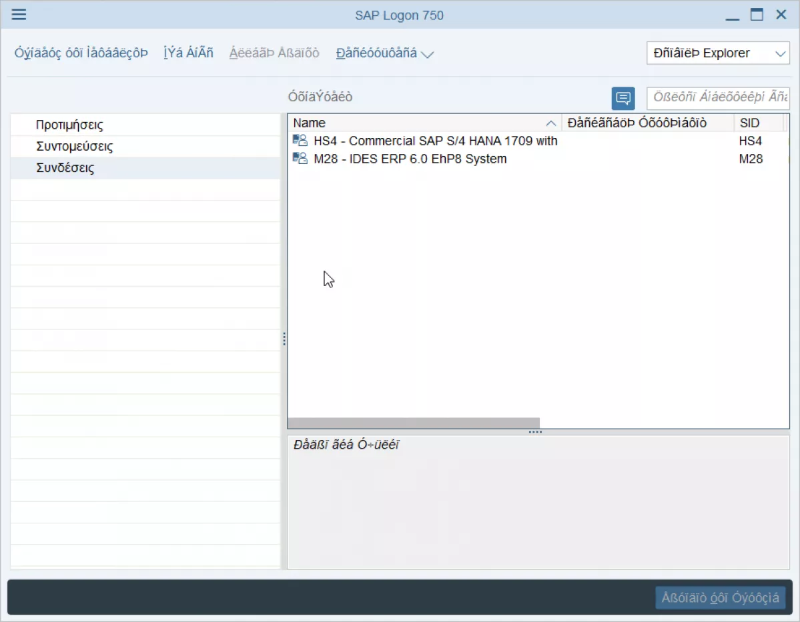
Task: Open the hamburger menu in the title bar
Action: click(19, 14)
